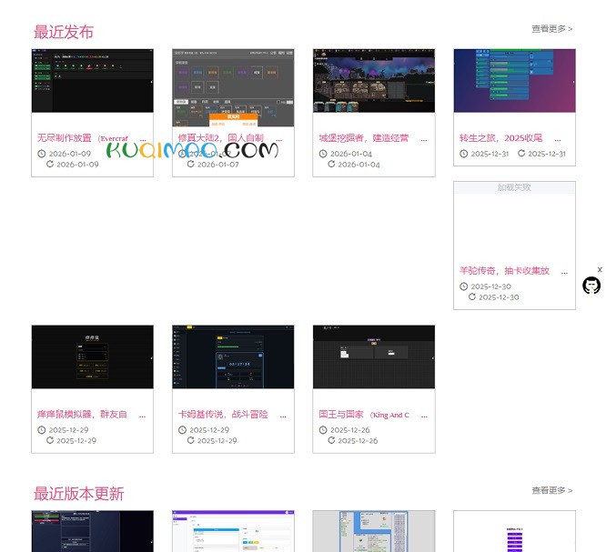
Task: Click refresh icon on 城堡挖掘者 card
Action: point(331,165)
